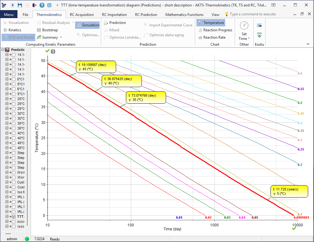Click the gray 1 badge above chart
The height and width of the screenshot is (242, 314).
point(53,52)
